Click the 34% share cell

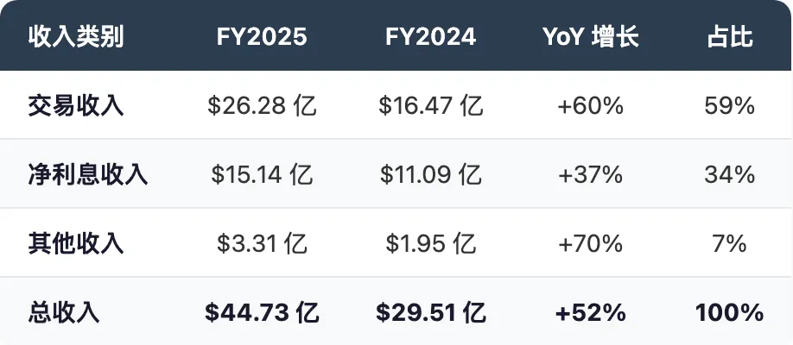tap(729, 174)
